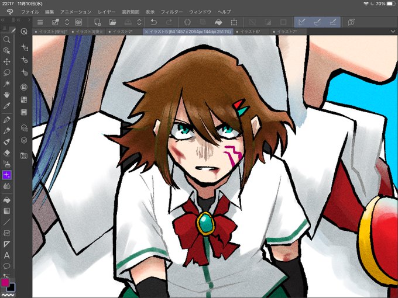Select the Hand move tool
The height and width of the screenshot is (298, 398).
(x=6, y=95)
